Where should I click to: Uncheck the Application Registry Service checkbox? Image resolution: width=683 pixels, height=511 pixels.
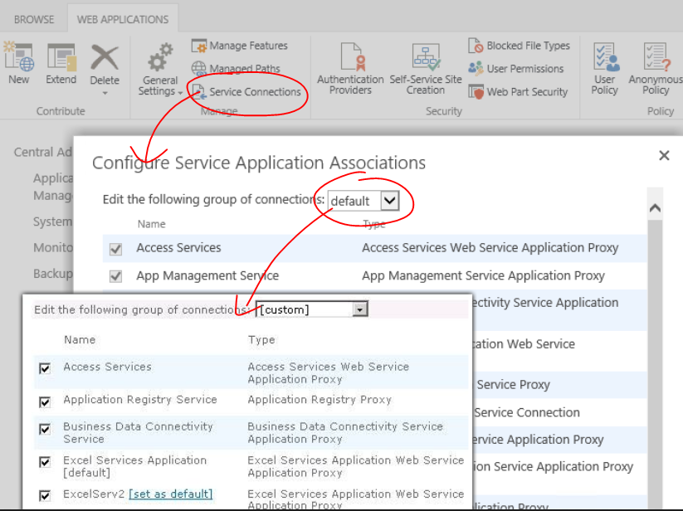[45, 402]
